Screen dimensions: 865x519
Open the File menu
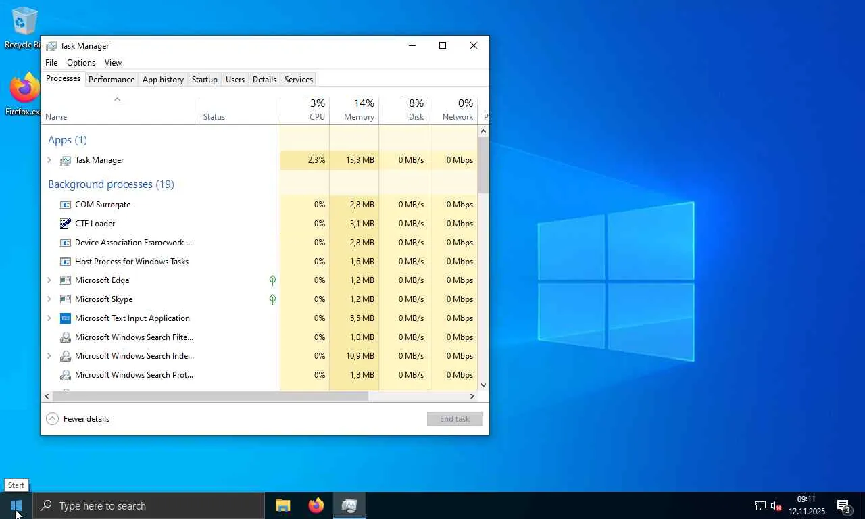click(51, 63)
